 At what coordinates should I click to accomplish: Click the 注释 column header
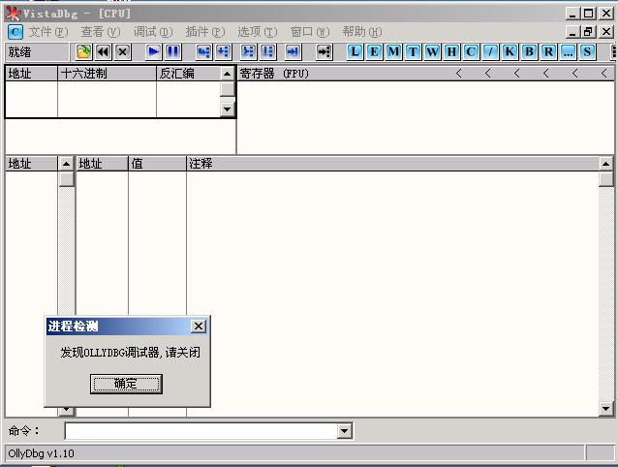[392, 163]
